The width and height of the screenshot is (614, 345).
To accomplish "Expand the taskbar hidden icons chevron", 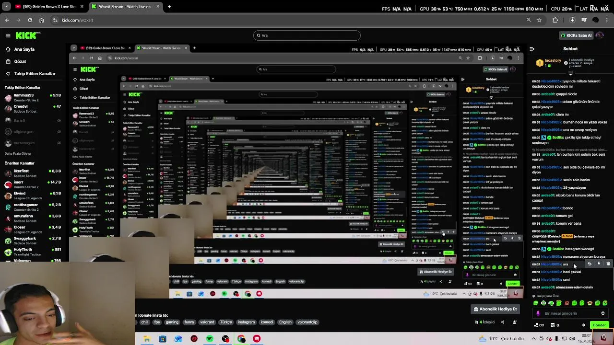I will (x=533, y=339).
